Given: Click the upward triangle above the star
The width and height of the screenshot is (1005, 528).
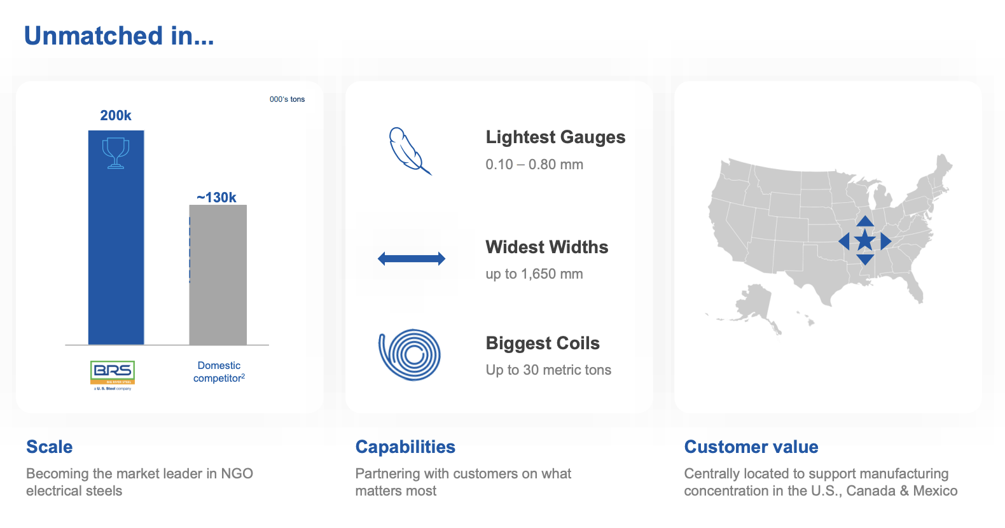Looking at the screenshot, I should point(864,221).
